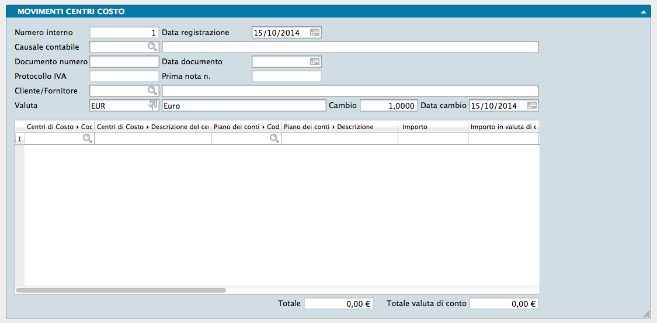Click the Cambio value field

388,106
